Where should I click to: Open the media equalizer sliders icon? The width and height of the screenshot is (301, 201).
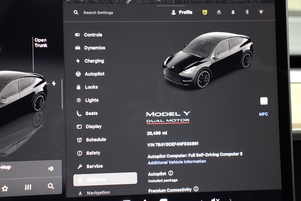click(28, 186)
